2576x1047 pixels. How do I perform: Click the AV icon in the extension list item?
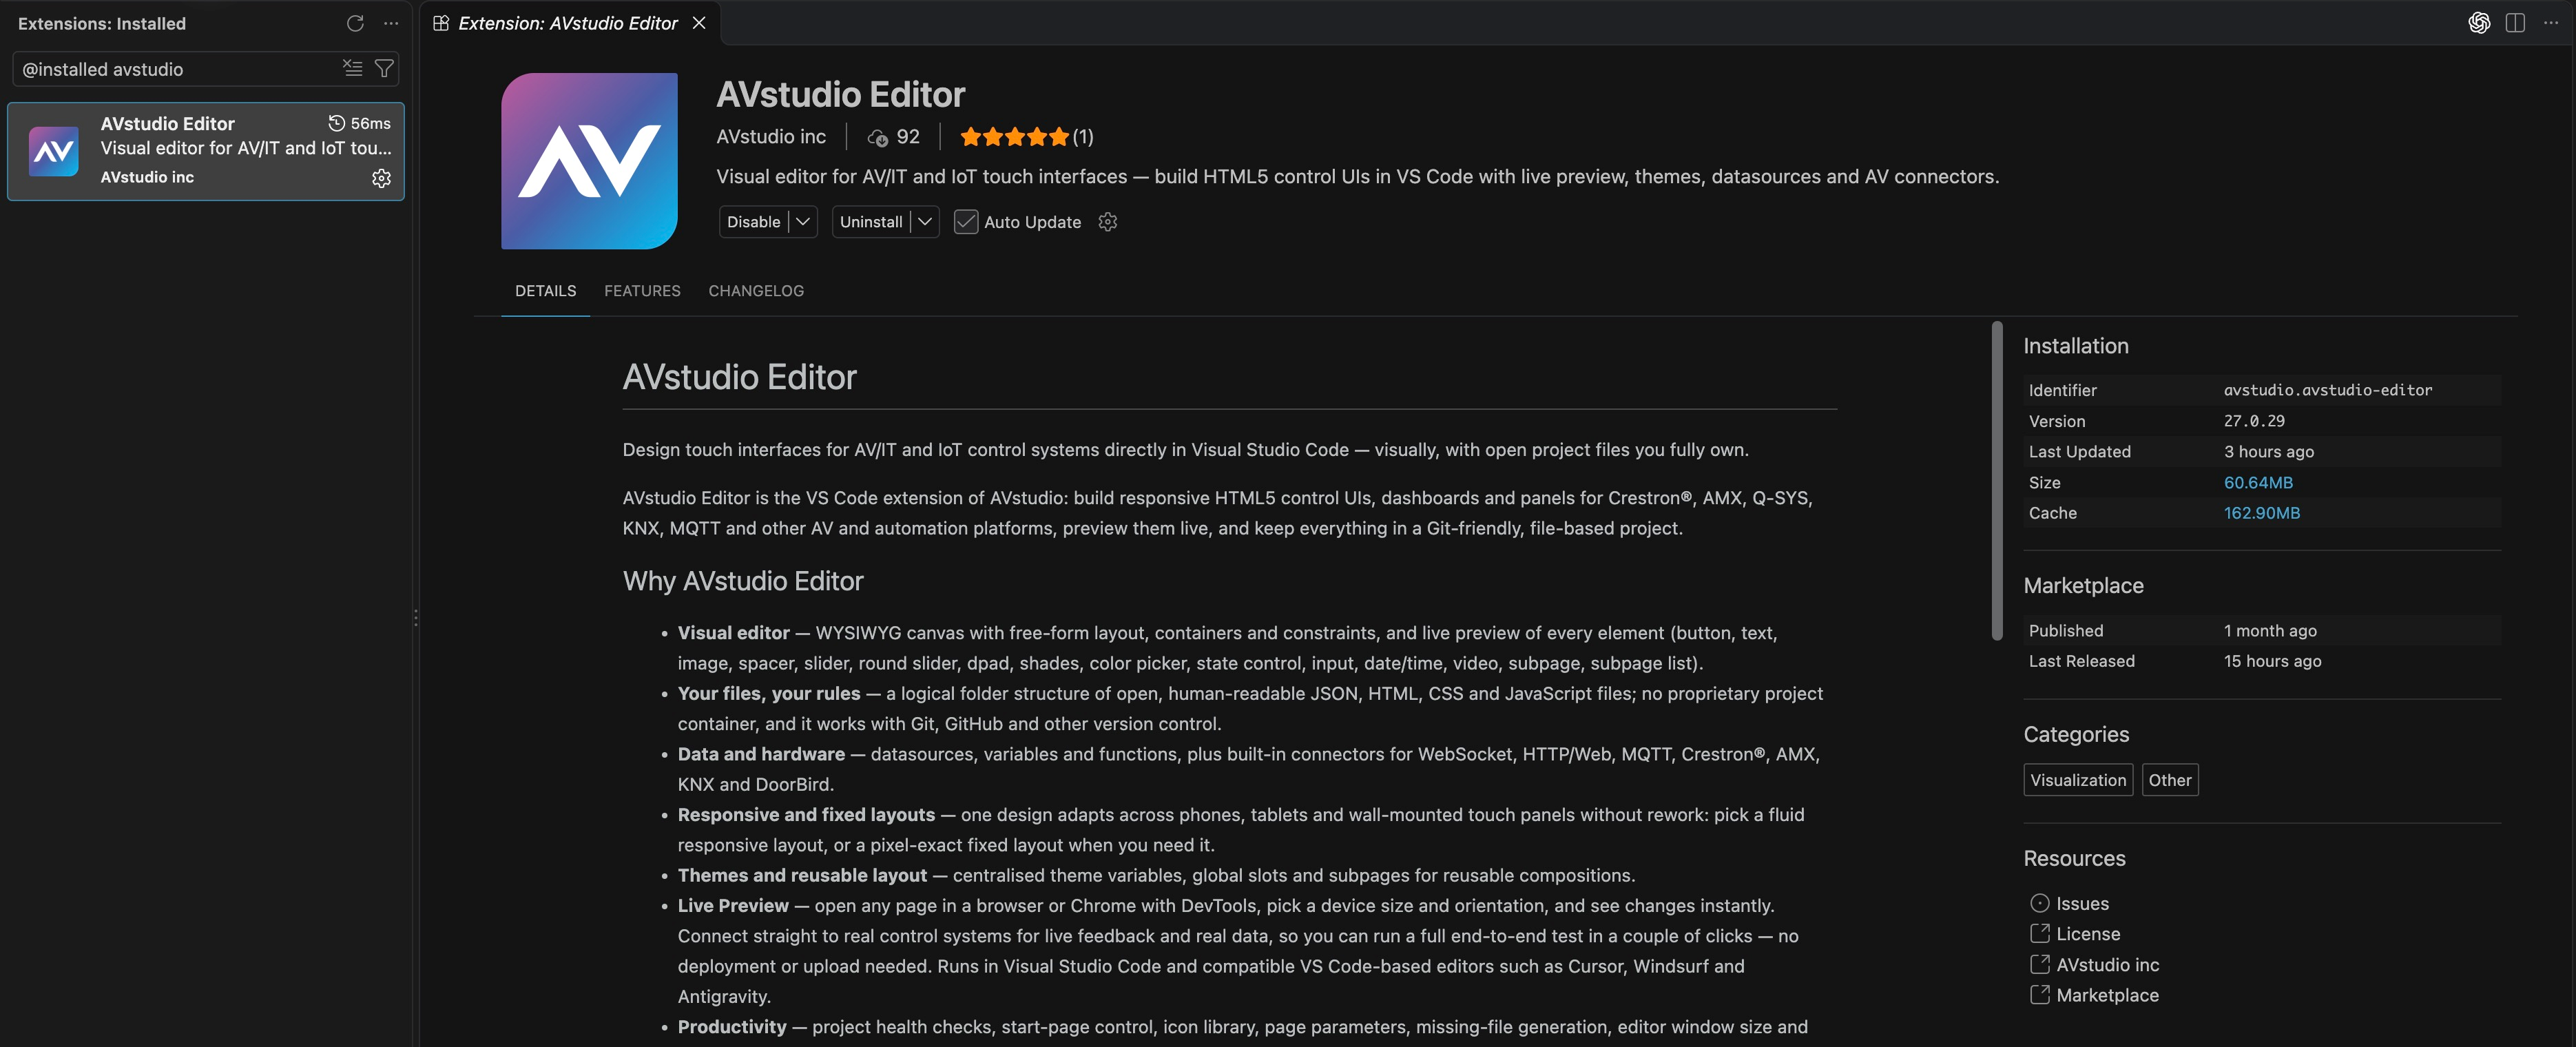(x=54, y=151)
